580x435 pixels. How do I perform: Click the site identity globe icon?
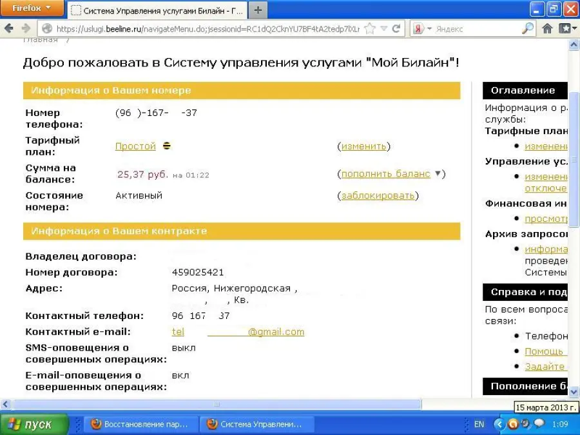(47, 28)
